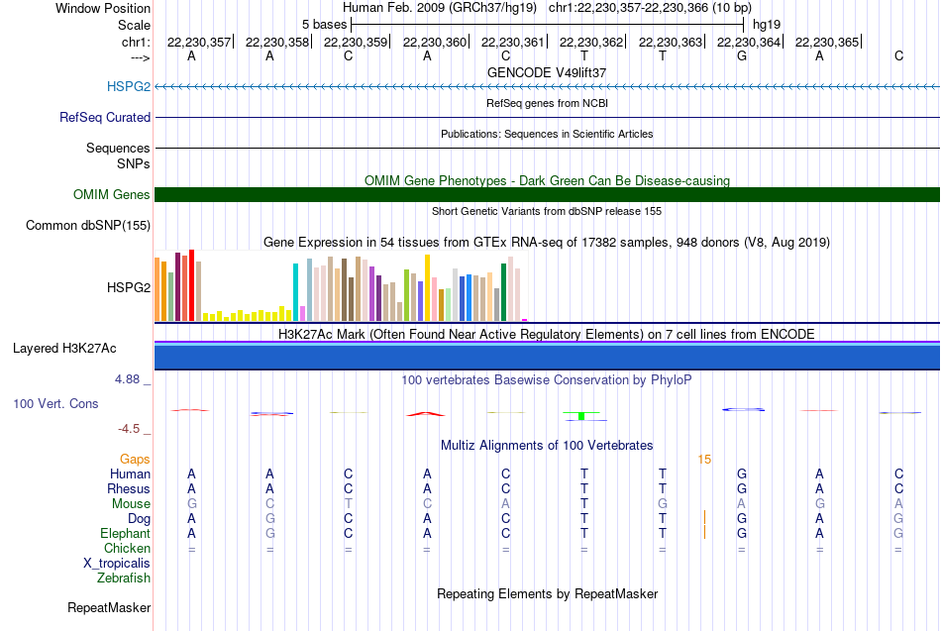Click the orange 15 gap count

(x=704, y=460)
